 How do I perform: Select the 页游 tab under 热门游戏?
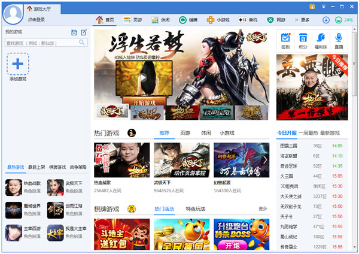185,133
